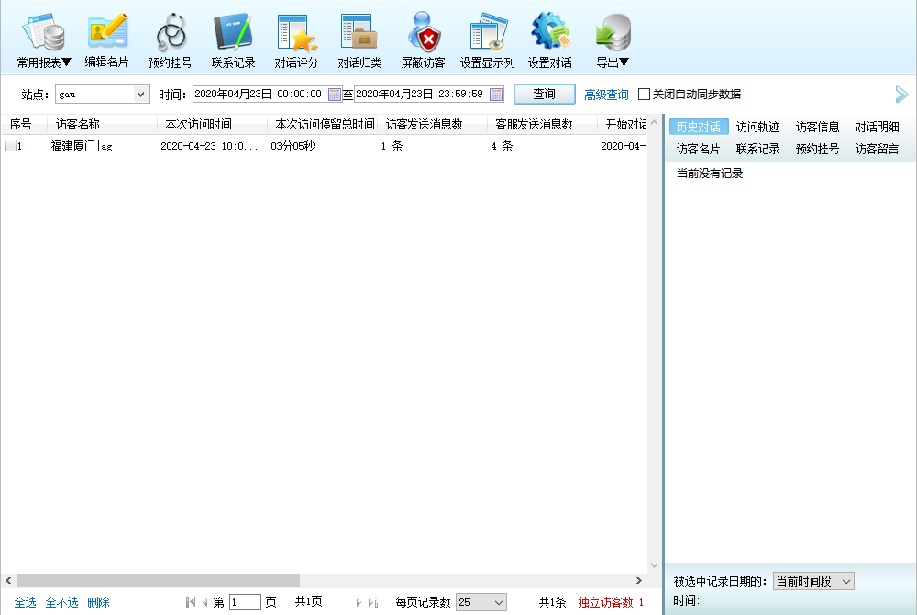The width and height of the screenshot is (917, 615).
Task: Open 设置显示列 column settings icon
Action: click(x=487, y=34)
